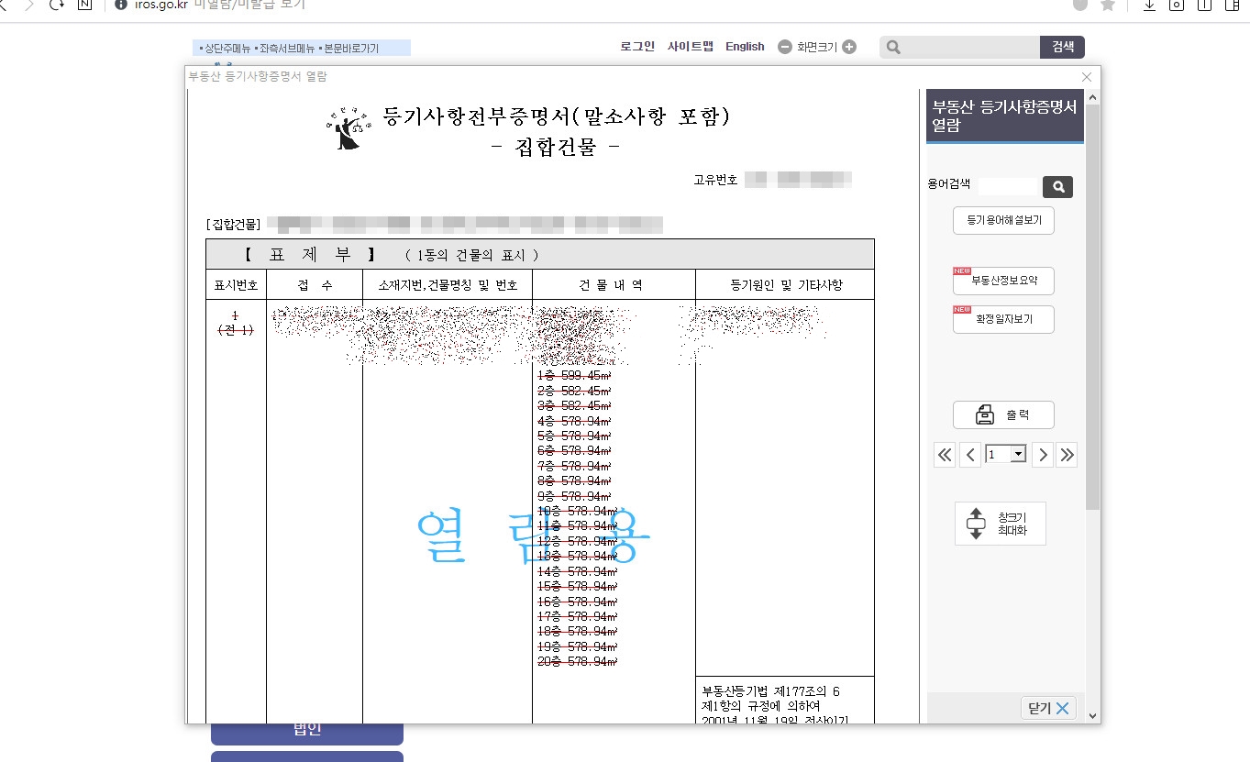Click the 법인 button behind the popup
The image size is (1250, 762).
[307, 732]
